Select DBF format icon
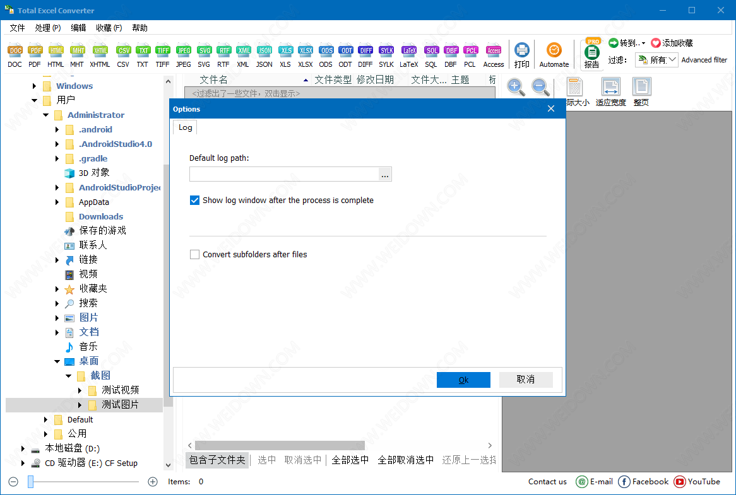The width and height of the screenshot is (736, 495). [x=451, y=55]
